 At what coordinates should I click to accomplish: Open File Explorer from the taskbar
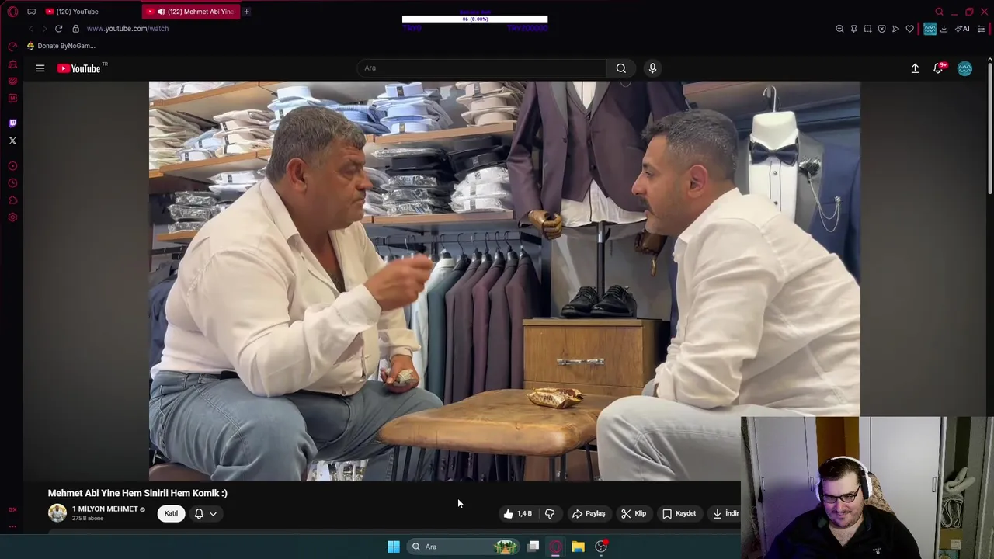click(579, 547)
